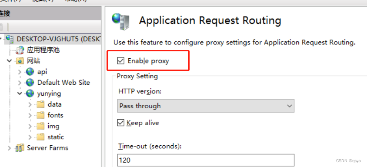Open the 应用程序池 application pools icon

pos(20,50)
